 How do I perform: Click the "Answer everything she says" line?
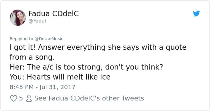click(x=98, y=47)
